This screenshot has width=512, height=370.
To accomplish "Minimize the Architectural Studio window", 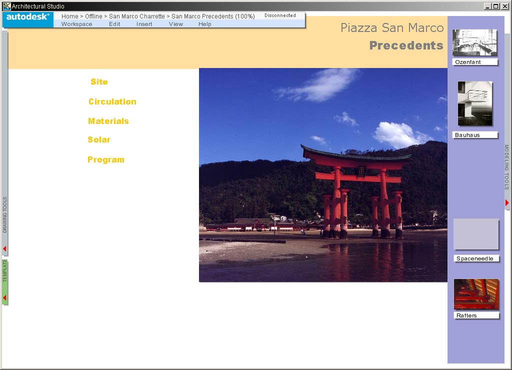I will 487,6.
